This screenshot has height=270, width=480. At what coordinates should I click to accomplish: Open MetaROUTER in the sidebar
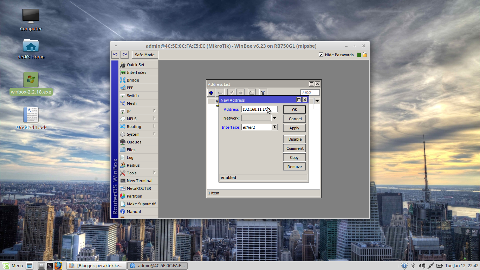click(x=138, y=188)
